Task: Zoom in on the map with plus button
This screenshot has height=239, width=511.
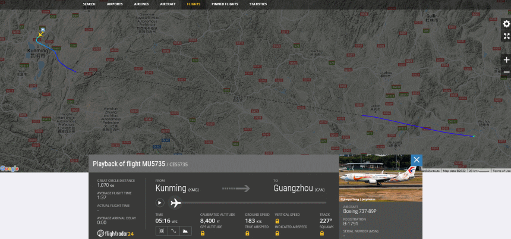Action: (x=506, y=60)
